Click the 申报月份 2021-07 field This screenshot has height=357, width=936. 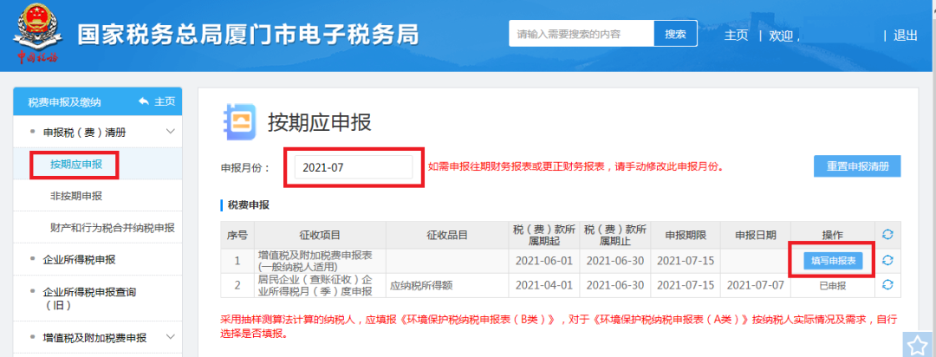354,167
